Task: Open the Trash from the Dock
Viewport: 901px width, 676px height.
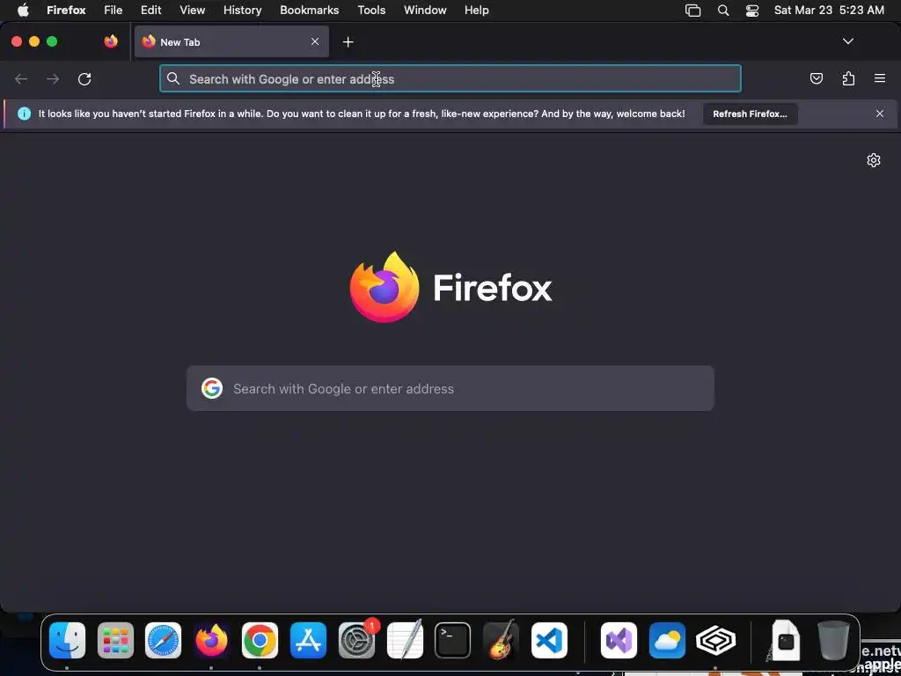Action: click(833, 641)
